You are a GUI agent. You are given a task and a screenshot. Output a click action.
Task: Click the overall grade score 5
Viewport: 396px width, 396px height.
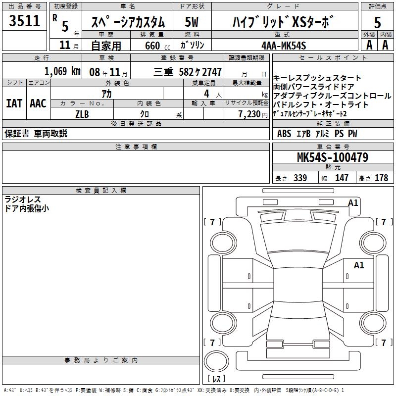coord(377,22)
